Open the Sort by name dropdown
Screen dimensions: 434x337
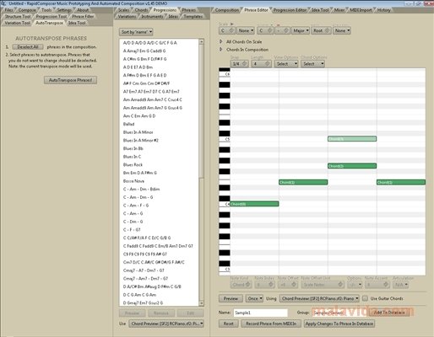pyautogui.click(x=136, y=32)
